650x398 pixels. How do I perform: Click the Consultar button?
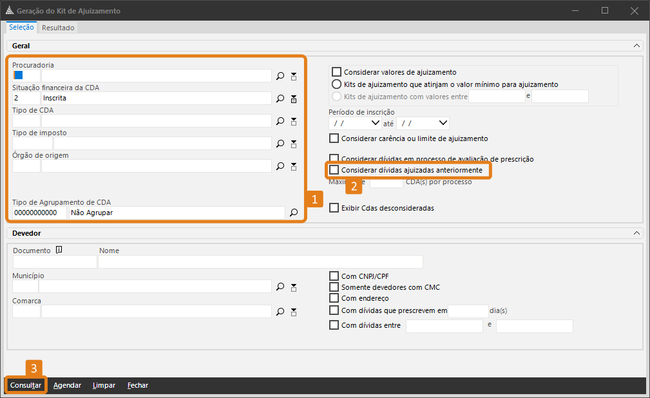[x=26, y=385]
